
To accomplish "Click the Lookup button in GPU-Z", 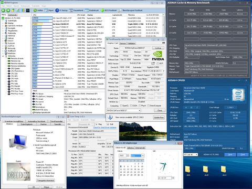I will tap(158, 48).
